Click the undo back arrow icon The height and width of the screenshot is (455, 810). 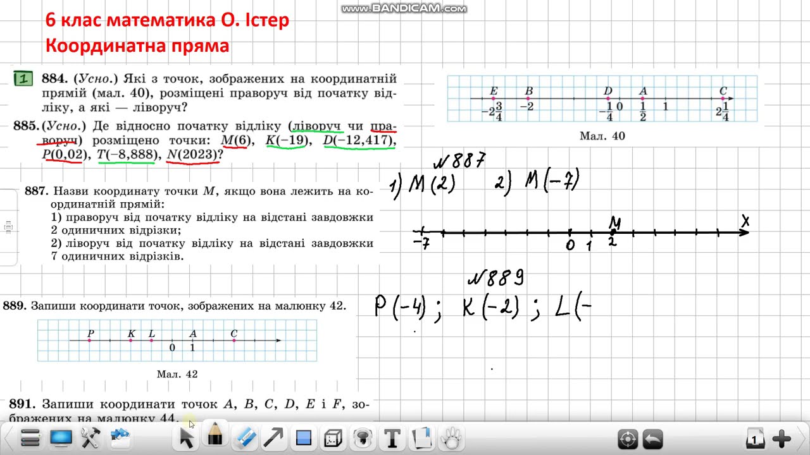653,438
